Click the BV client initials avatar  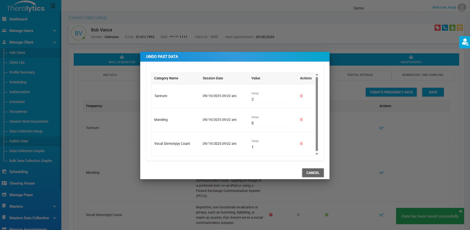[78, 33]
